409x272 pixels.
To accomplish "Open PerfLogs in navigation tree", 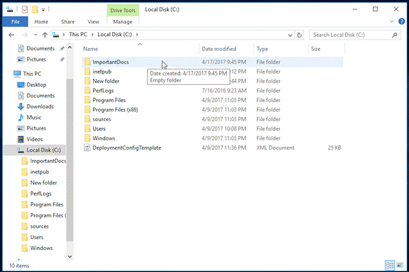I will tap(41, 194).
